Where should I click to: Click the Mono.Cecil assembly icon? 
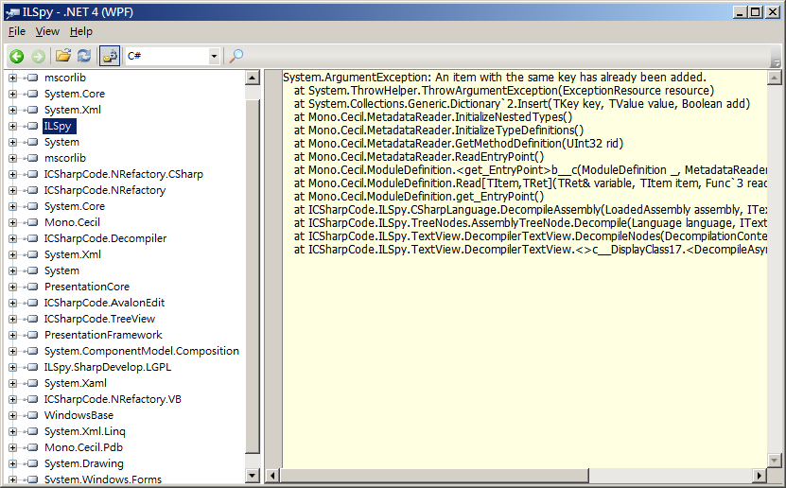click(x=31, y=222)
